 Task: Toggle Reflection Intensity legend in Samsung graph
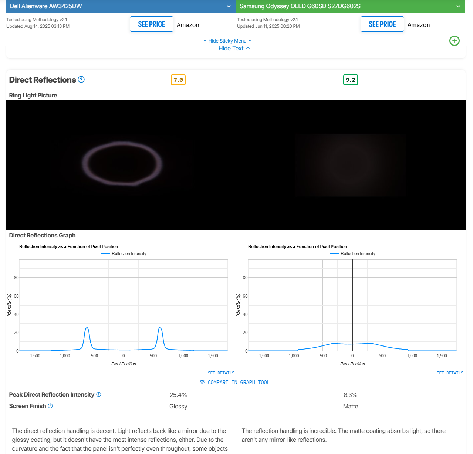tap(353, 254)
